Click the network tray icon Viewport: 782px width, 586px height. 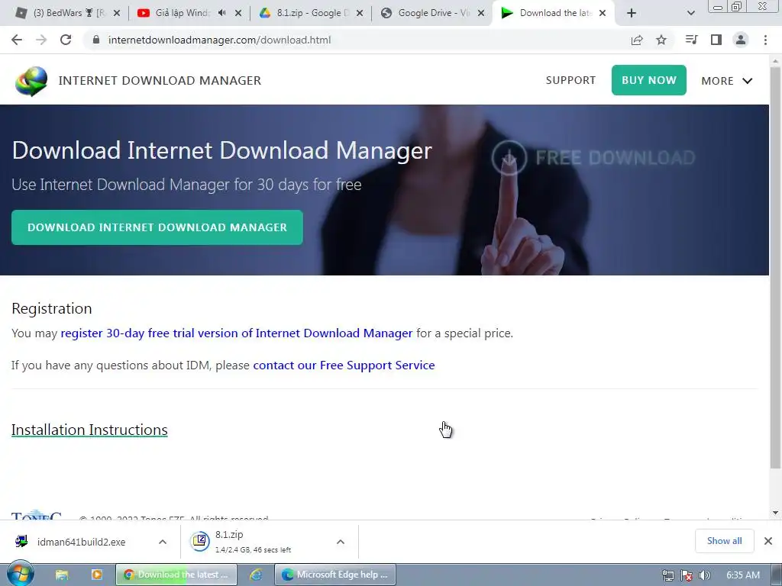[668, 575]
